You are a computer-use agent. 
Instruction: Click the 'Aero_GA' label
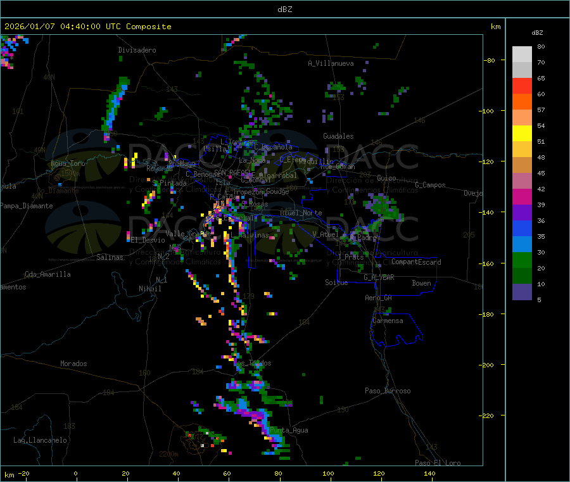[x=378, y=298]
